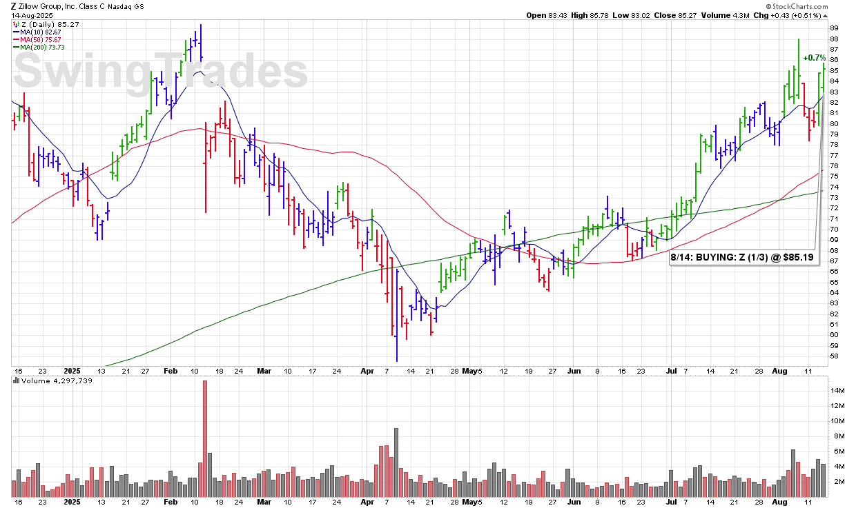Click the Volume legend icon in lower panel
Screen dimensions: 856x508
pos(16,380)
